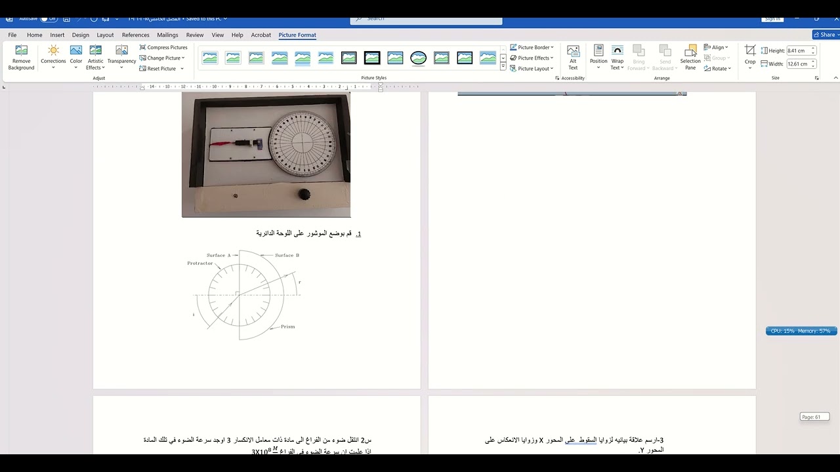Click the Share button
This screenshot has width=840, height=472.
pos(825,35)
